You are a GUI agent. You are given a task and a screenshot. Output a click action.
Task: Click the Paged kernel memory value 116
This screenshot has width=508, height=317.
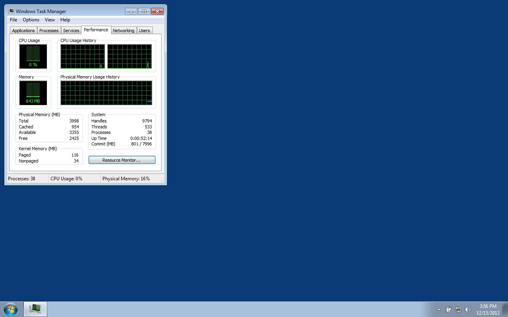pyautogui.click(x=75, y=155)
